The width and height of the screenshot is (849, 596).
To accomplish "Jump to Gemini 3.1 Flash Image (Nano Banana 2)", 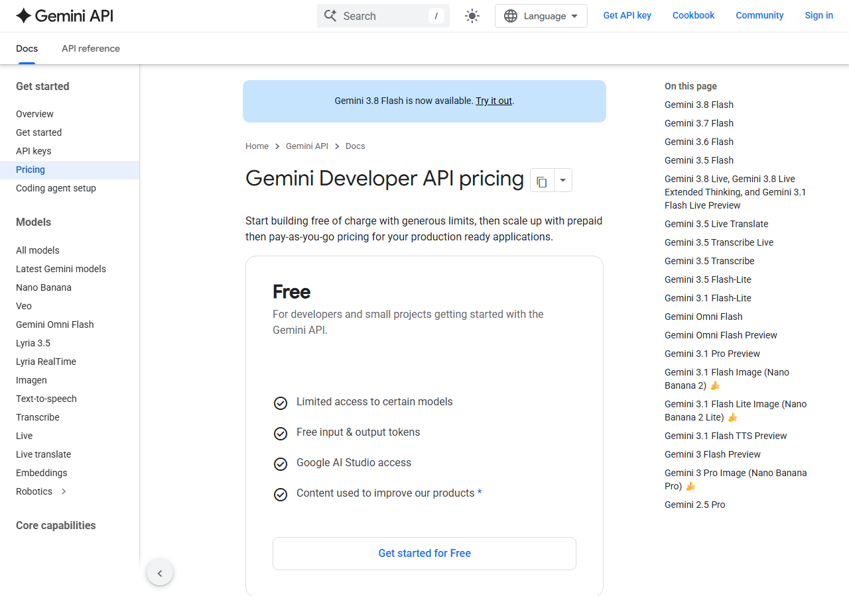I will coord(727,379).
